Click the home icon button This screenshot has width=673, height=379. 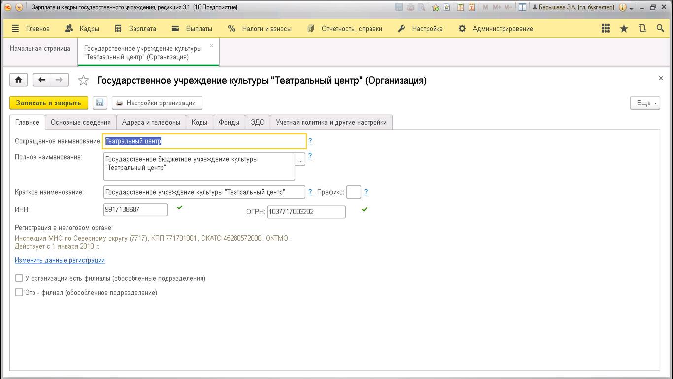click(19, 80)
